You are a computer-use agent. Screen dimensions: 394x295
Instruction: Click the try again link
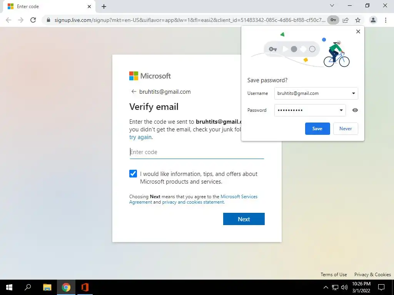pos(140,137)
